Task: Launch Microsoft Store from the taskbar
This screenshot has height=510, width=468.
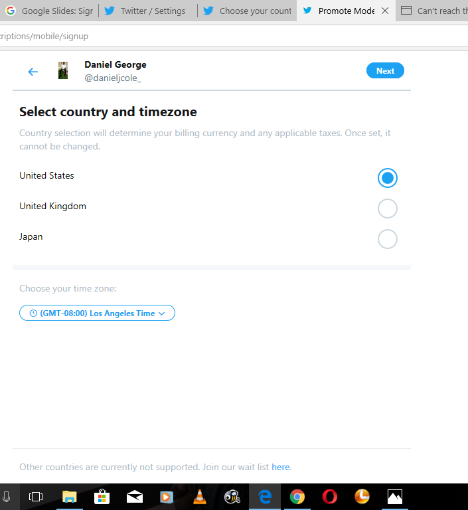Action: tap(102, 497)
